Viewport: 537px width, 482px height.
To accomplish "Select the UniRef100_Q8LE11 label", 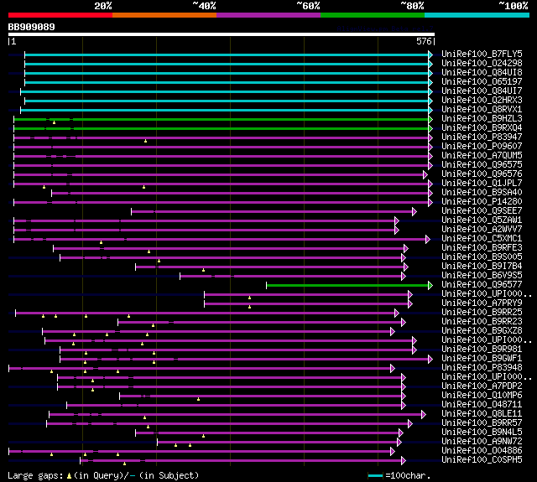I will [482, 414].
